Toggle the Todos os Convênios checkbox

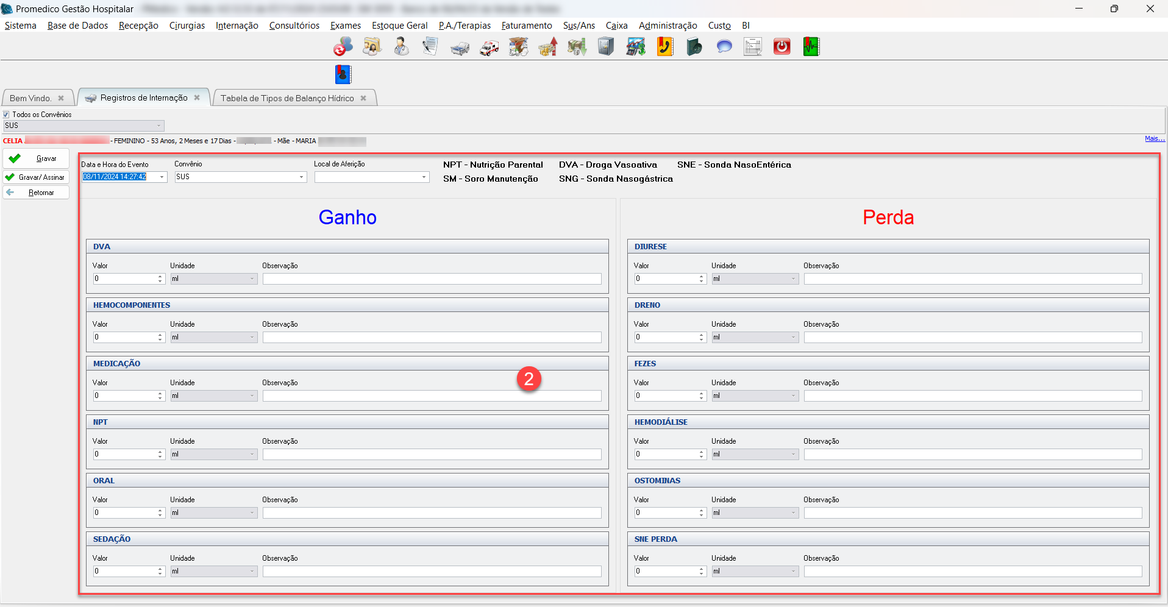click(x=6, y=115)
